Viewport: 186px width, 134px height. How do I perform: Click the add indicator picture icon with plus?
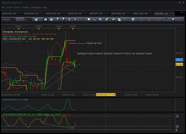[113, 19]
